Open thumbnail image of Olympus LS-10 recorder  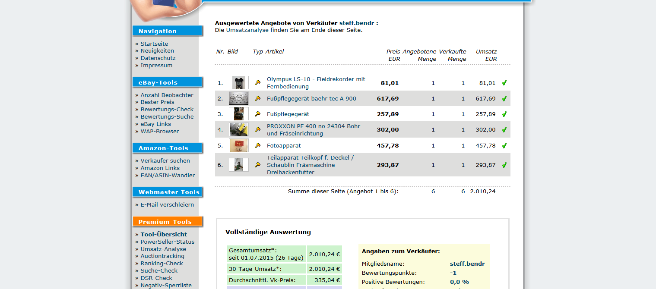click(x=239, y=83)
